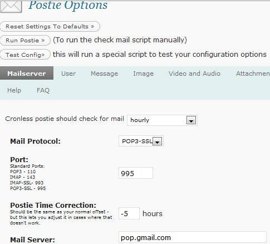This screenshot has height=244, width=270.
Task: Click the 'IMAP - 143' standard port text
Action: point(22,177)
